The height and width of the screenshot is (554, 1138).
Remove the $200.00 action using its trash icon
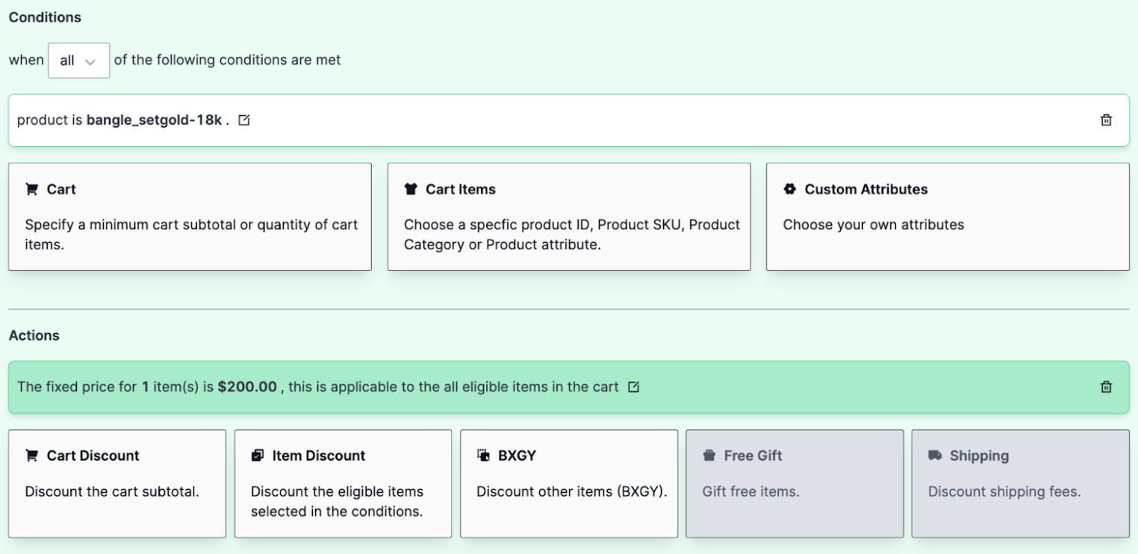coord(1106,387)
